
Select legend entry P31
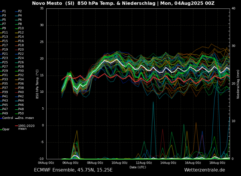[x=5, y=75]
